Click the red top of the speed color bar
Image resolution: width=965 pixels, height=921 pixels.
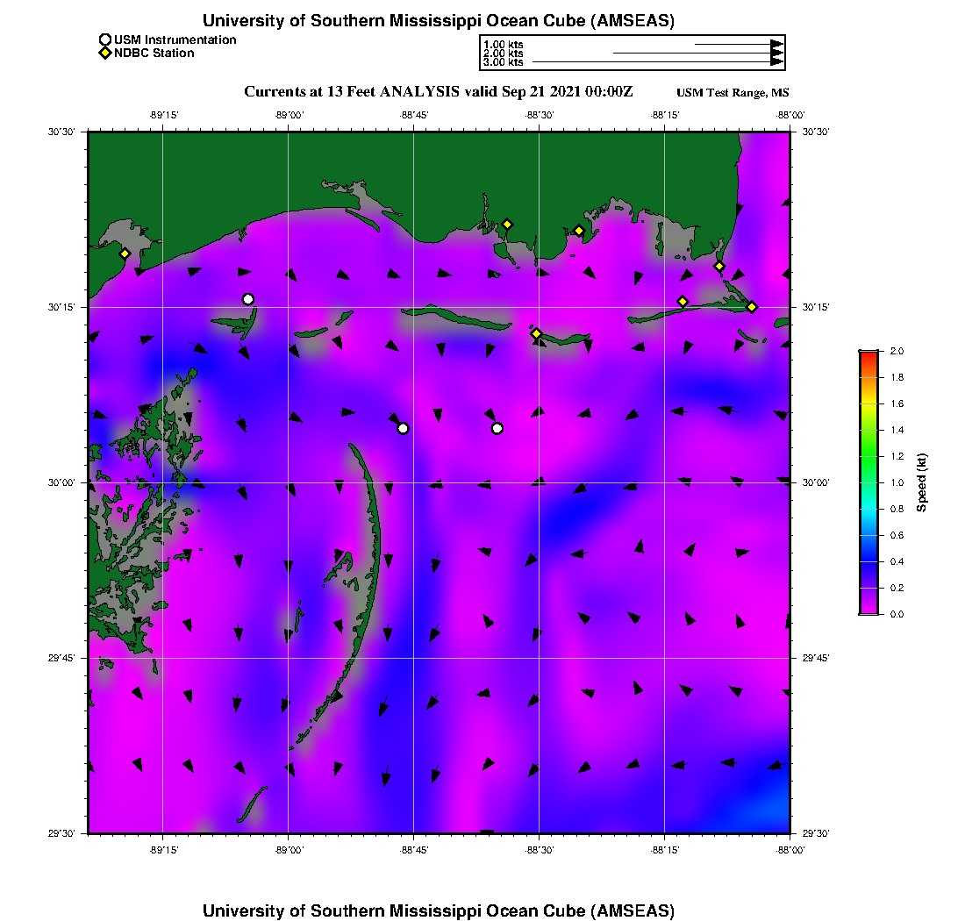tap(868, 355)
